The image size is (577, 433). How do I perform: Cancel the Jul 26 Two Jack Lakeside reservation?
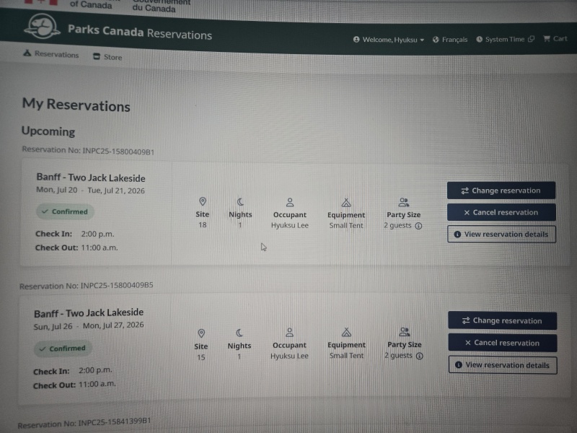point(503,343)
